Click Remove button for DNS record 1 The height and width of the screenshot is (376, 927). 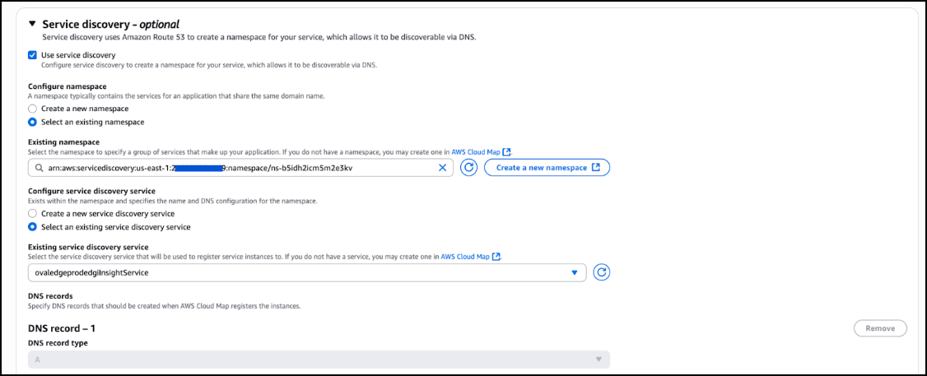[x=880, y=328]
